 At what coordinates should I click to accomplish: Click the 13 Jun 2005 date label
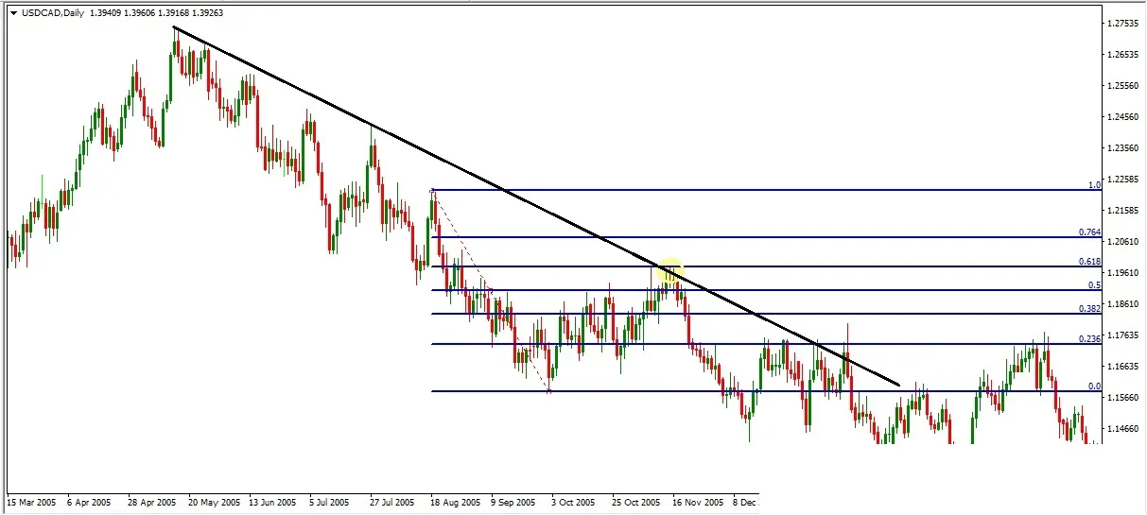coord(273,502)
